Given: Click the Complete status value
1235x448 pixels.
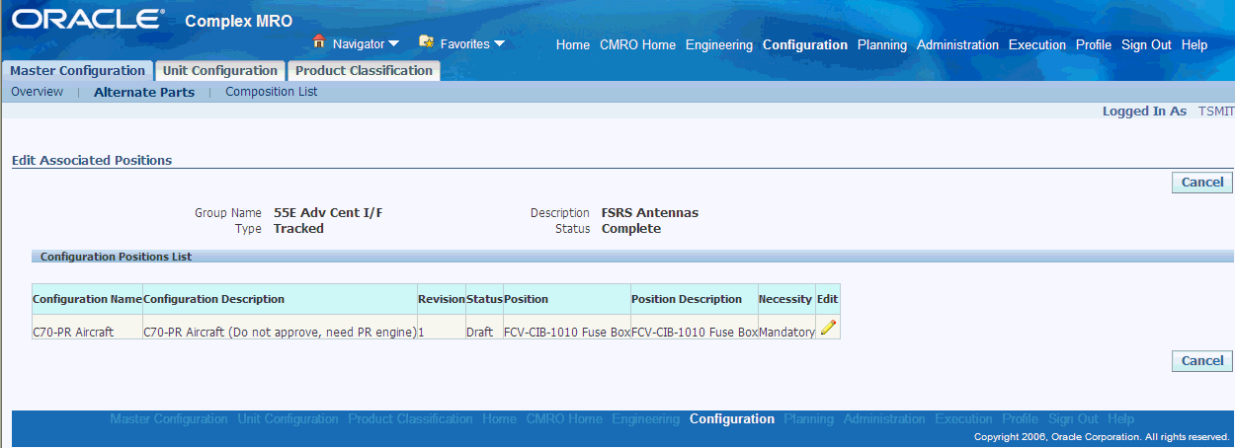Looking at the screenshot, I should click(x=631, y=228).
